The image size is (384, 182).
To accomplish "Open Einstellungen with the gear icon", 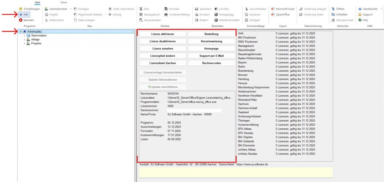I will pos(21,9).
